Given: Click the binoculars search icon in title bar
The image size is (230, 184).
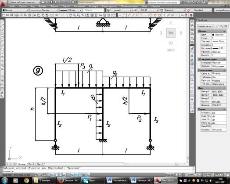Looking at the screenshot, I should click(x=182, y=2).
